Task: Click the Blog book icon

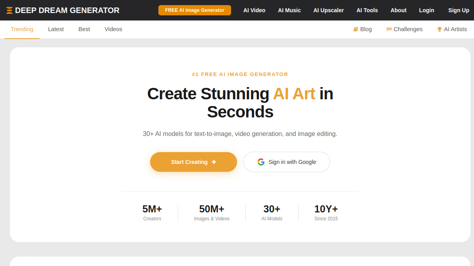Action: click(x=355, y=29)
